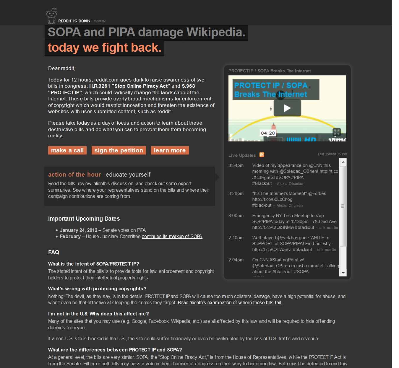Click the PROTECT IP and SOPA differences question
399x368 pixels.
115,350
